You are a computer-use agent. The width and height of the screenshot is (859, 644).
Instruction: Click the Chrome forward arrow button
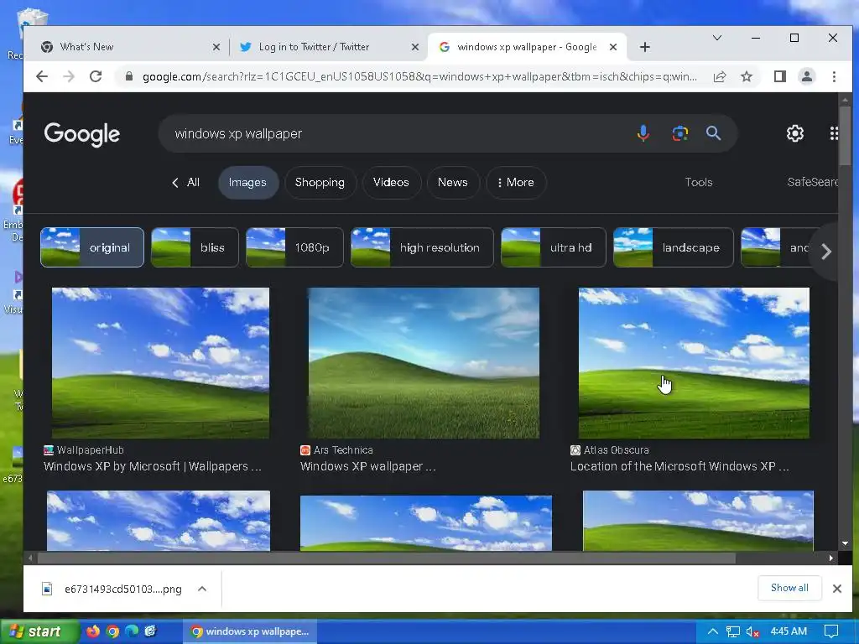click(69, 76)
